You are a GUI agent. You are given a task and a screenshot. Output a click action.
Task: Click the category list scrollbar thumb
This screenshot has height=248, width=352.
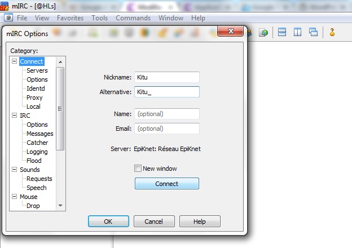pos(60,109)
